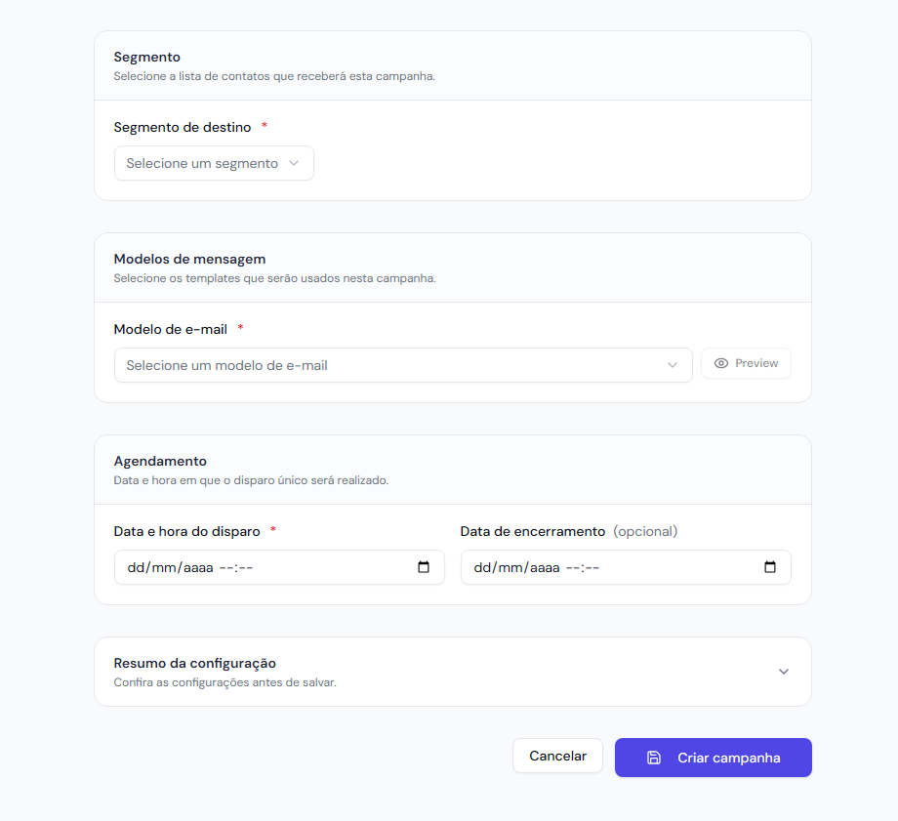Click the eye icon in the Preview button
The height and width of the screenshot is (821, 898).
pos(721,363)
